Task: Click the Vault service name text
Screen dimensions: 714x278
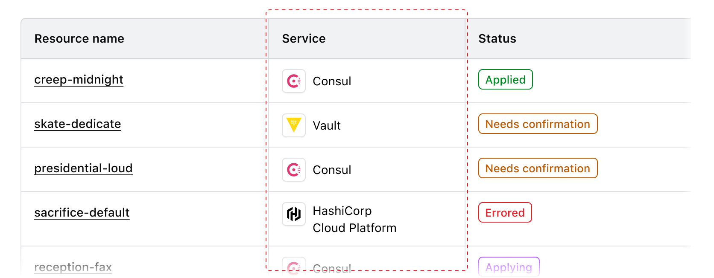Action: coord(327,126)
